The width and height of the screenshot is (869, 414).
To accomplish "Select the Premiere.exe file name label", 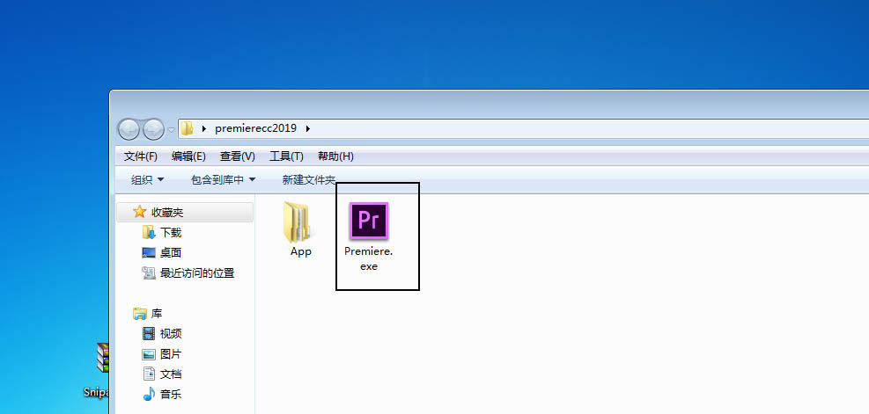I will pos(369,258).
